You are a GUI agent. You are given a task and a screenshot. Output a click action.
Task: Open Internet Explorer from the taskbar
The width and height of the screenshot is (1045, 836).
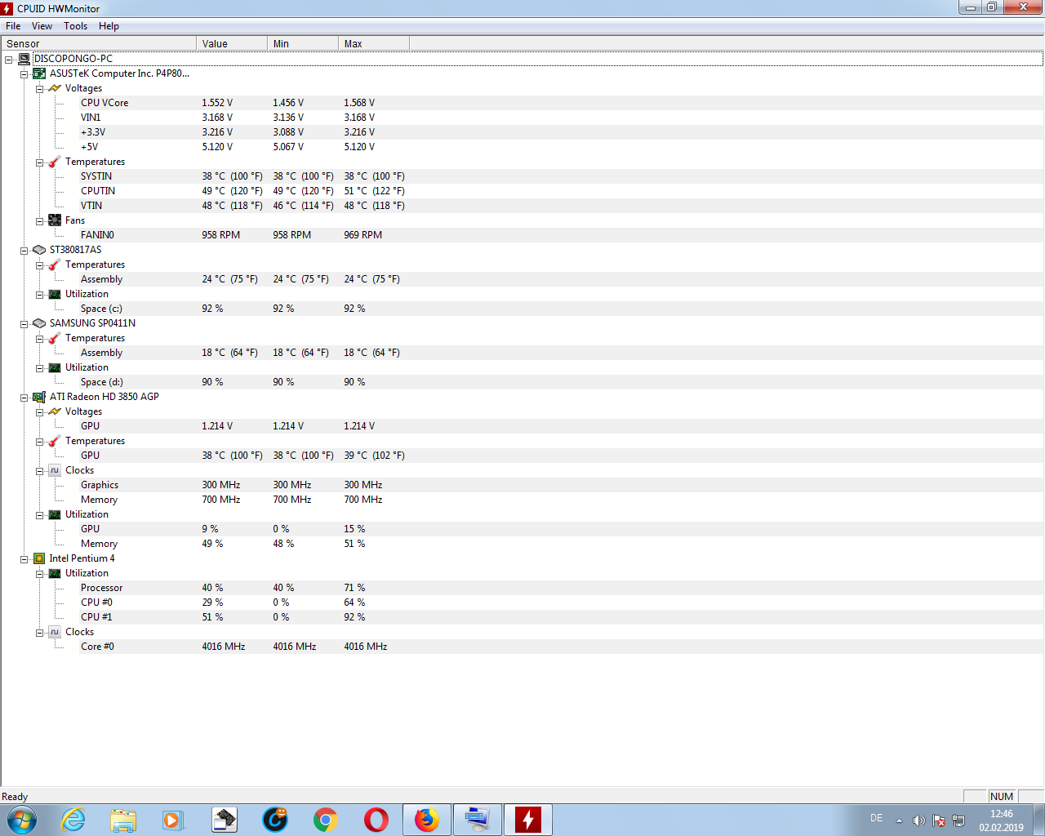(x=73, y=820)
